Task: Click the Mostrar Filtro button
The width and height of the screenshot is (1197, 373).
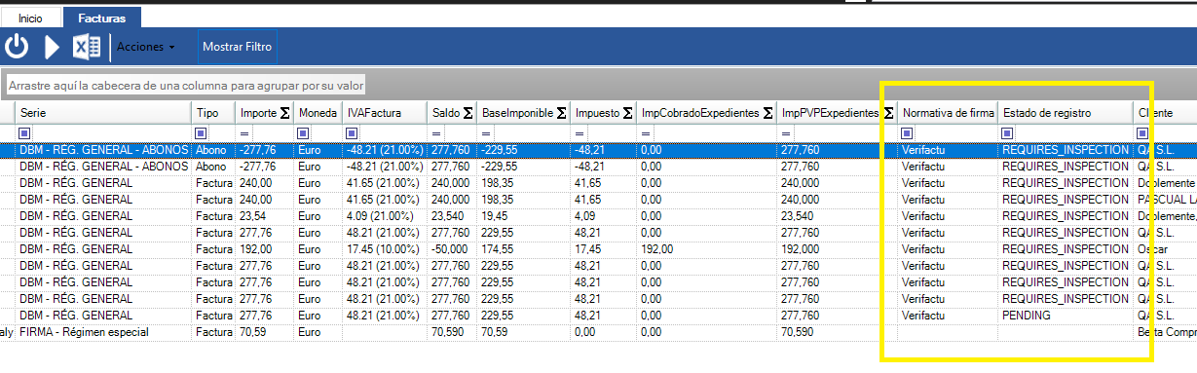Action: 238,46
